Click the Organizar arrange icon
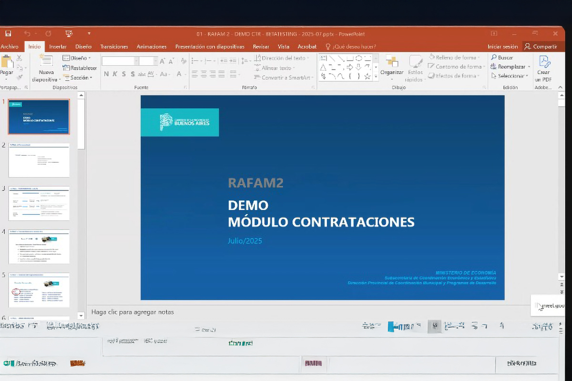Screen dimensions: 572x381 point(392,64)
